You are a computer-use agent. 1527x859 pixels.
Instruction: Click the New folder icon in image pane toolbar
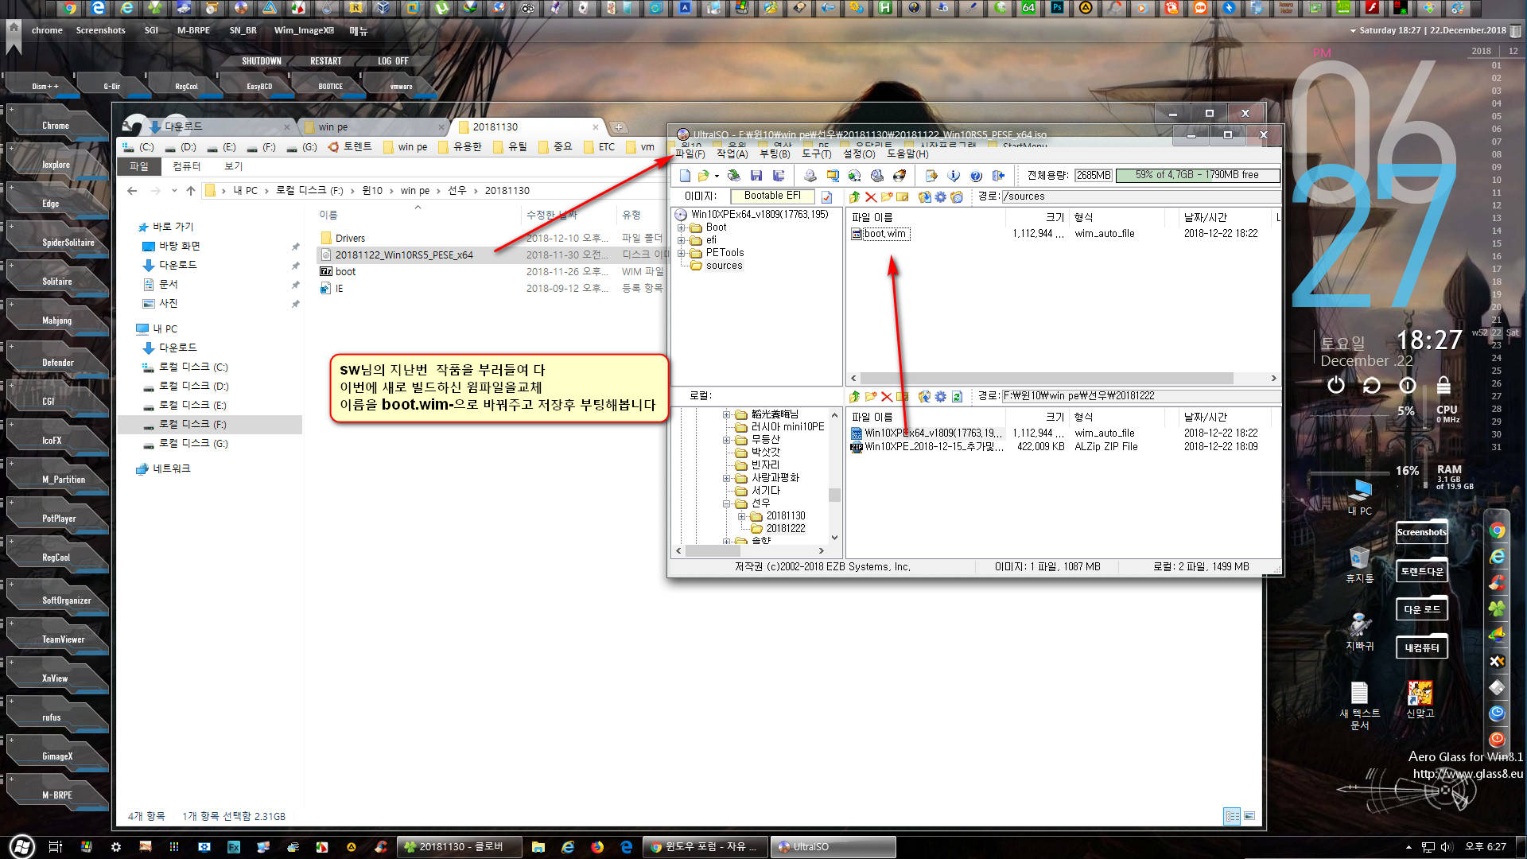886,196
